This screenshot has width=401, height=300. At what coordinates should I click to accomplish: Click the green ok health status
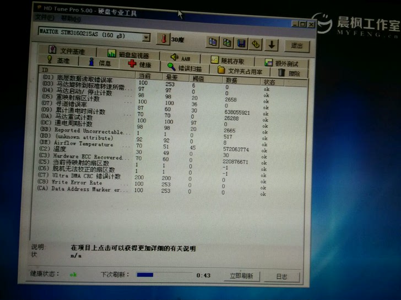point(73,275)
